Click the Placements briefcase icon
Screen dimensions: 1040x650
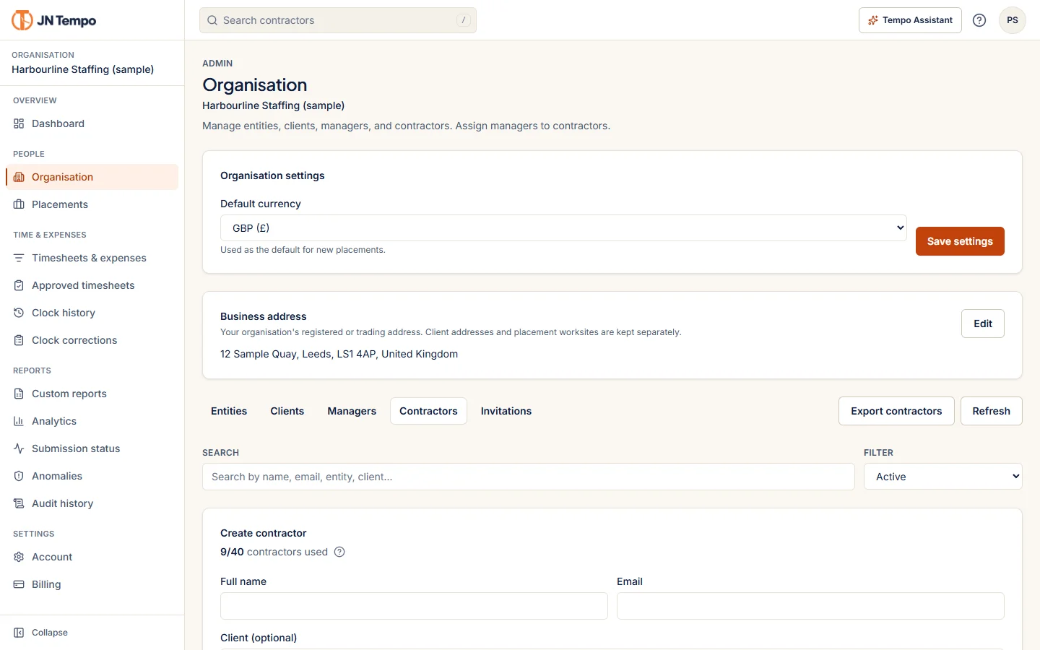coord(19,204)
